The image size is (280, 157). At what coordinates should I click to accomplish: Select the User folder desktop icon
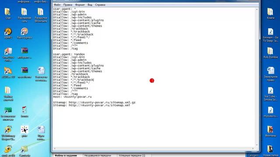click(x=8, y=14)
